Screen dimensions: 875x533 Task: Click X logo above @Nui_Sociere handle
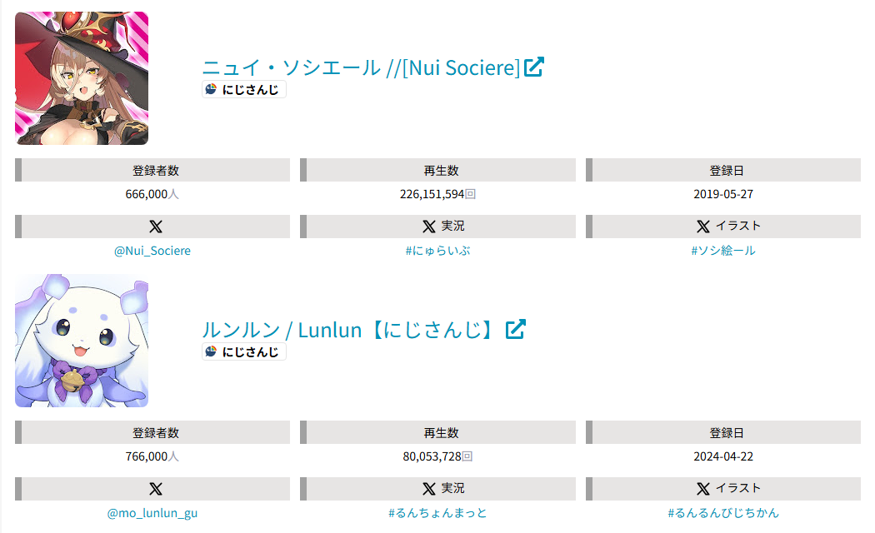click(156, 227)
